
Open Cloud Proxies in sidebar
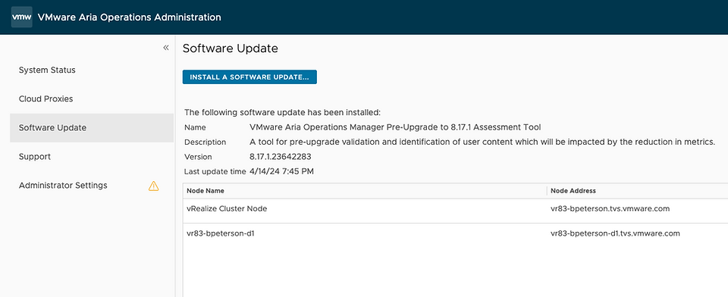[45, 98]
